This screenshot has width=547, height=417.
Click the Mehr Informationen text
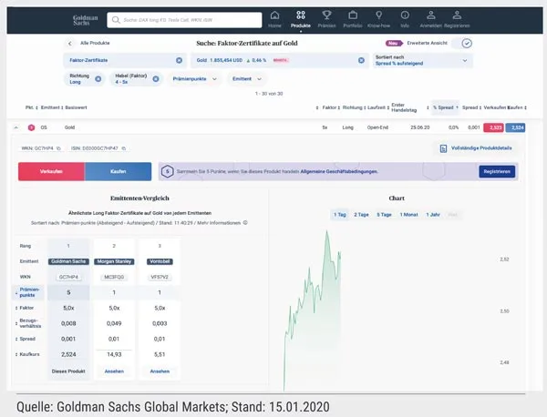219,223
